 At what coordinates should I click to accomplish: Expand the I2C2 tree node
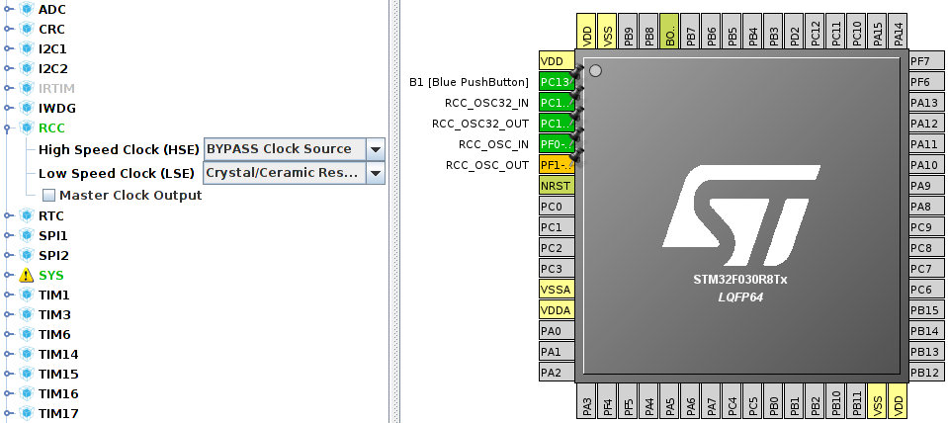click(8, 69)
